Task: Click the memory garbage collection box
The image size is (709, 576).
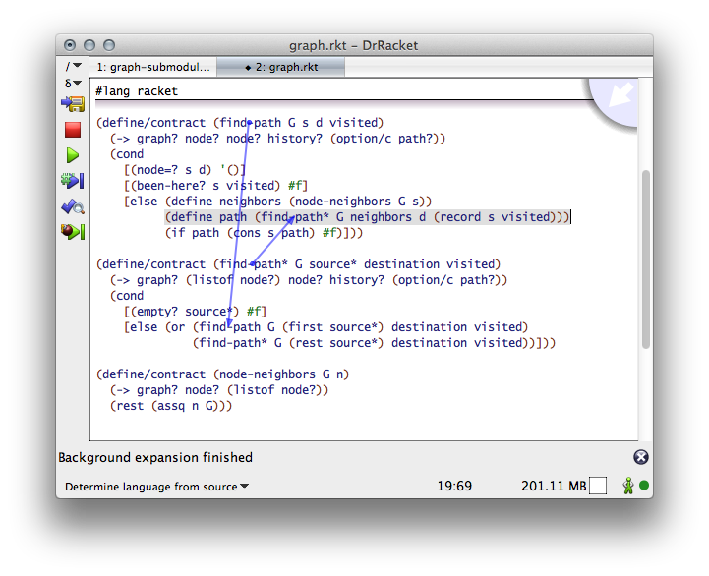Action: click(x=598, y=486)
